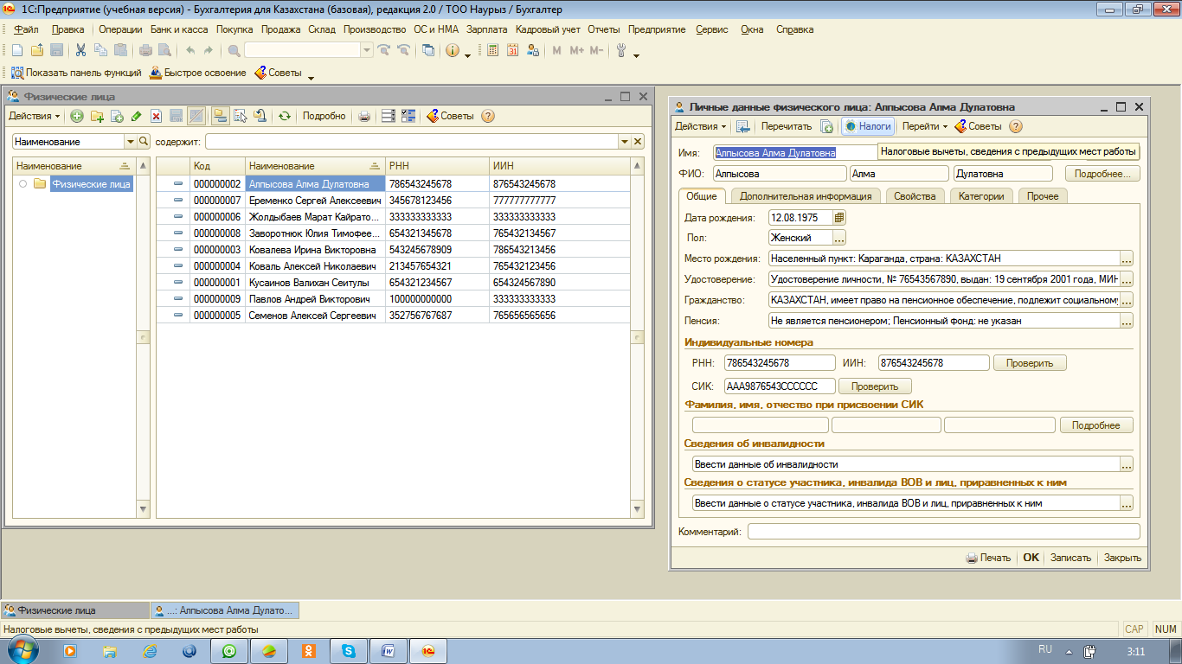
Task: Open the calendar icon showing 31
Action: point(513,50)
